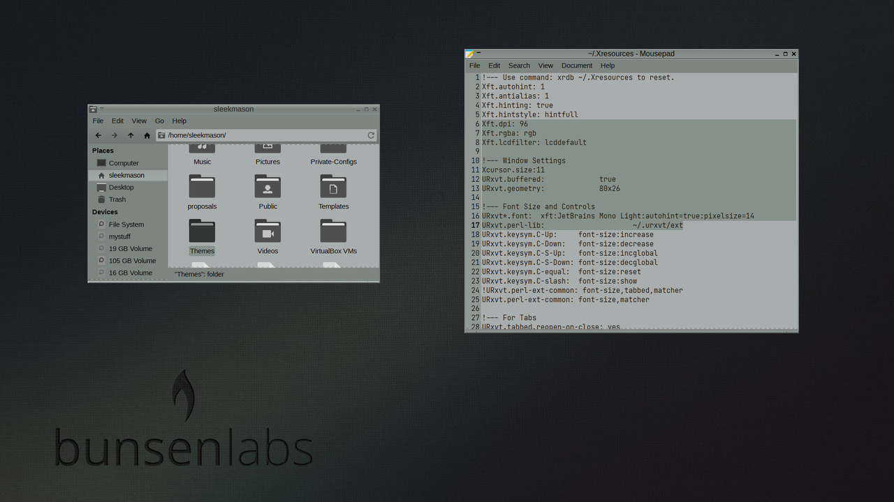
Task: Open the Edit menu in file manager
Action: [x=117, y=121]
